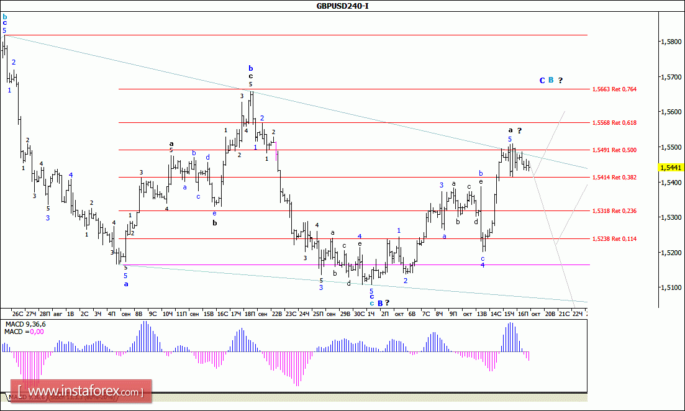
Task: Click the 21С date on time axis
Action: pyautogui.click(x=564, y=314)
